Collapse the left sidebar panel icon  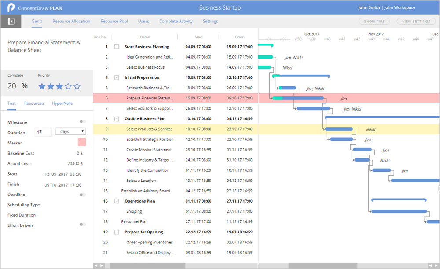[11, 21]
